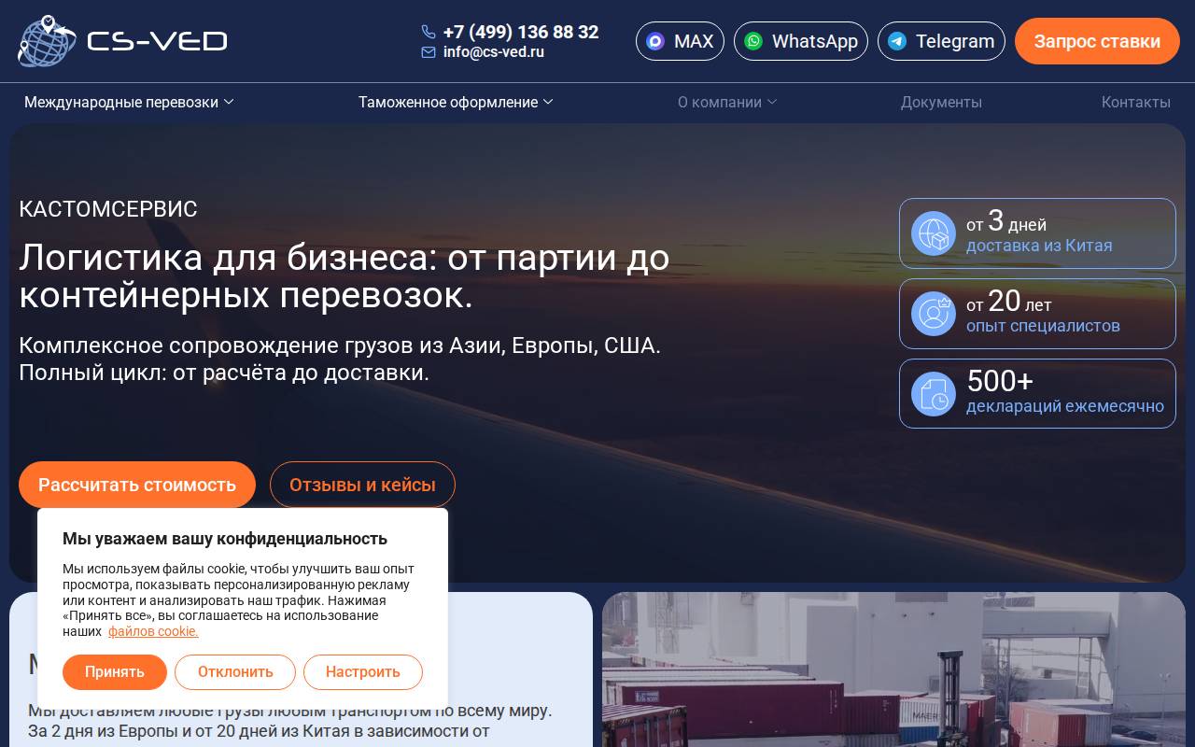Accept cookies with Принять button
1195x747 pixels.
click(115, 672)
